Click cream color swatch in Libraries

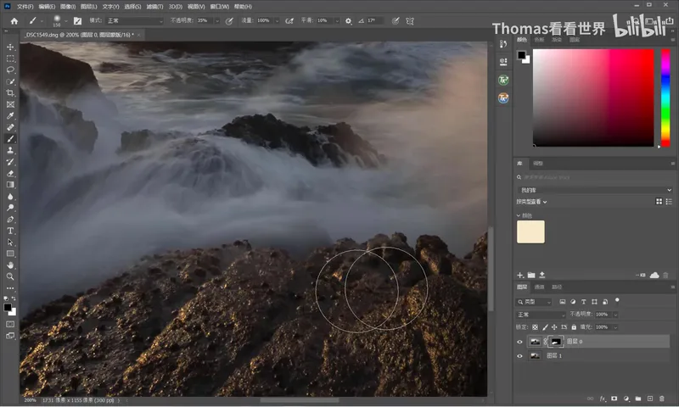click(530, 231)
